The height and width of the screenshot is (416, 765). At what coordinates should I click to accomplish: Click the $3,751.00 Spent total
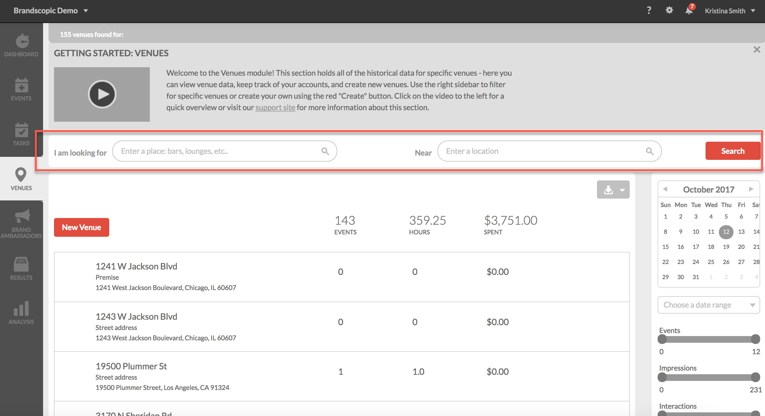pyautogui.click(x=511, y=225)
